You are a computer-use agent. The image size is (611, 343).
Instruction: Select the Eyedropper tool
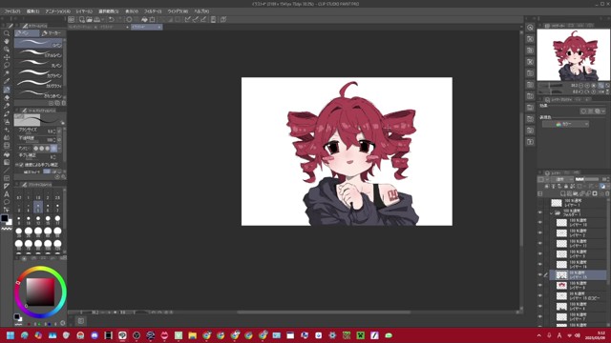click(x=7, y=81)
